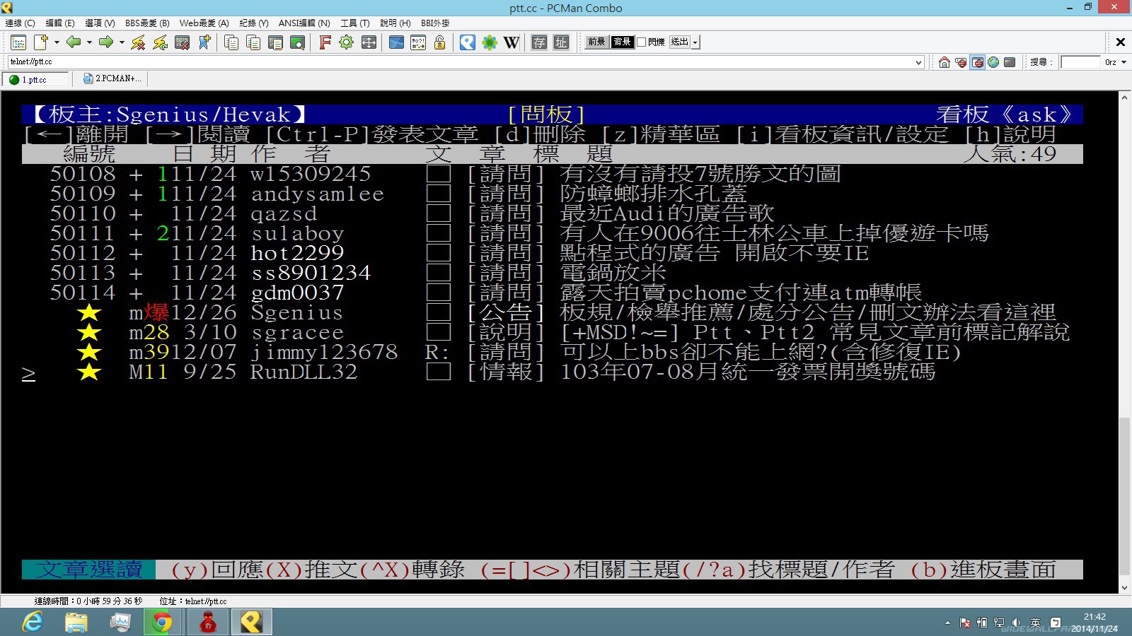The width and height of the screenshot is (1132, 636).
Task: Select the 統一發票開獎號碼 post by RunDLL32
Action: point(552,372)
